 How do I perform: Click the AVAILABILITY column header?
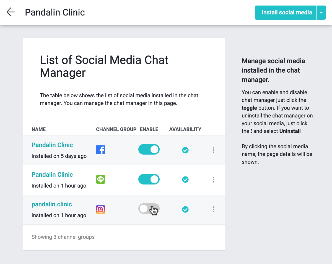click(185, 129)
